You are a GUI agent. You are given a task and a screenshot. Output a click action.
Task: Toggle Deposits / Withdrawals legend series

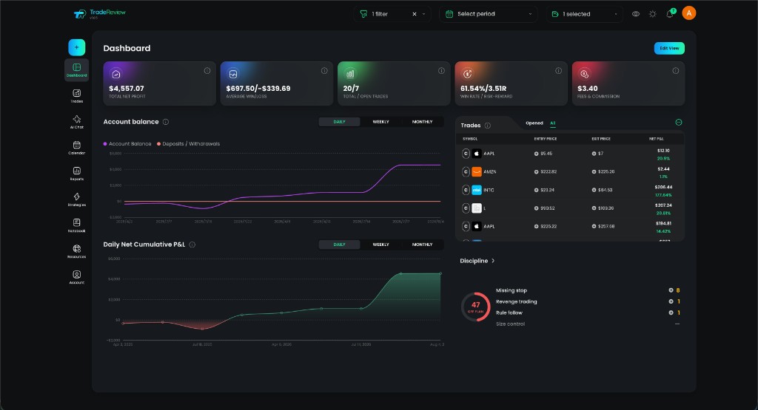tap(188, 144)
